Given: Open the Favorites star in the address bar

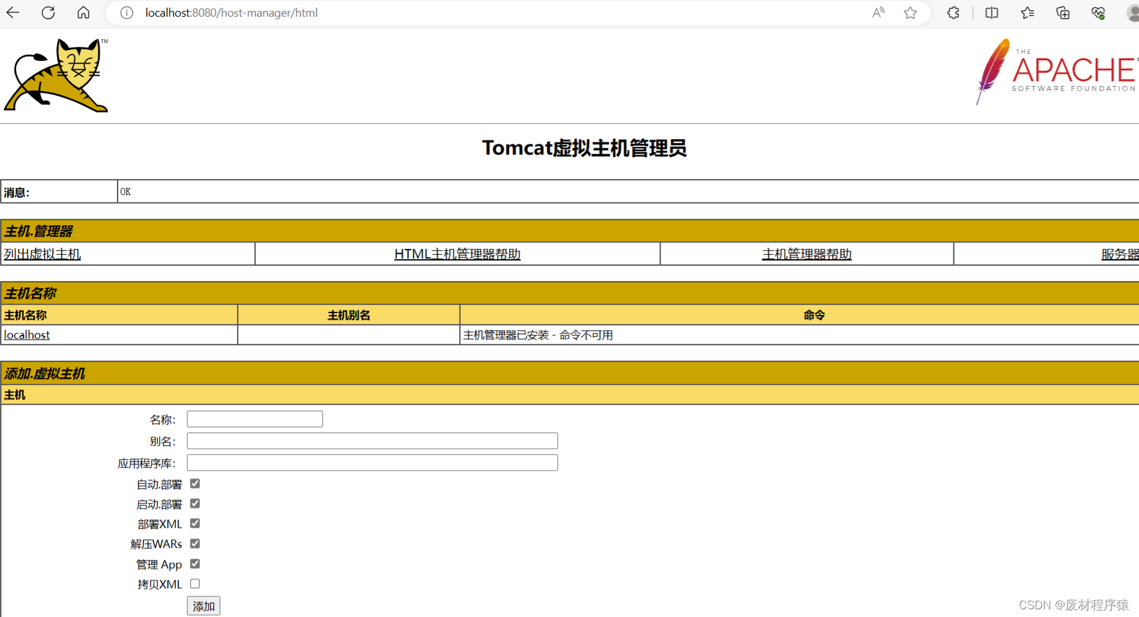Looking at the screenshot, I should click(x=910, y=13).
